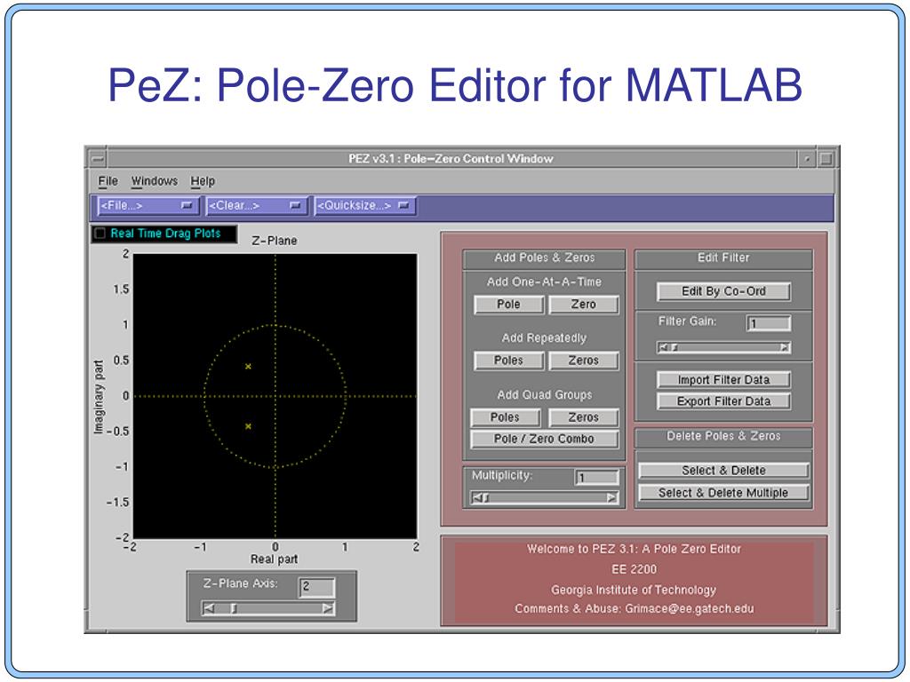Expand the <Clear...> popup dropdown
910x682 pixels.
point(256,206)
